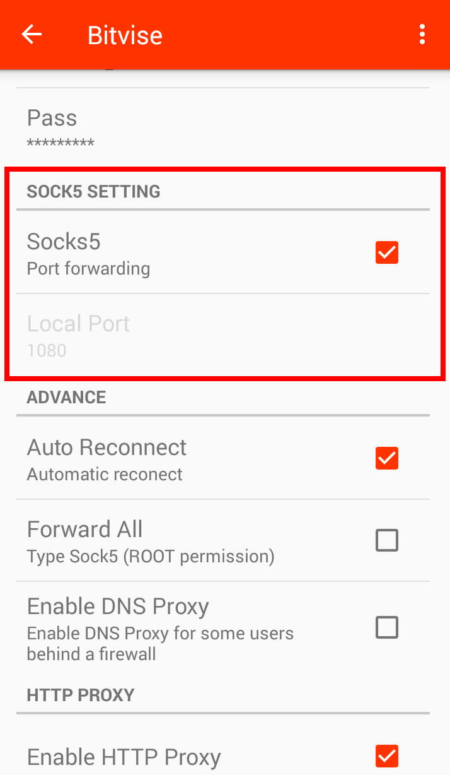Tap the HTTP PROXY section header
450x775 pixels.
[80, 695]
